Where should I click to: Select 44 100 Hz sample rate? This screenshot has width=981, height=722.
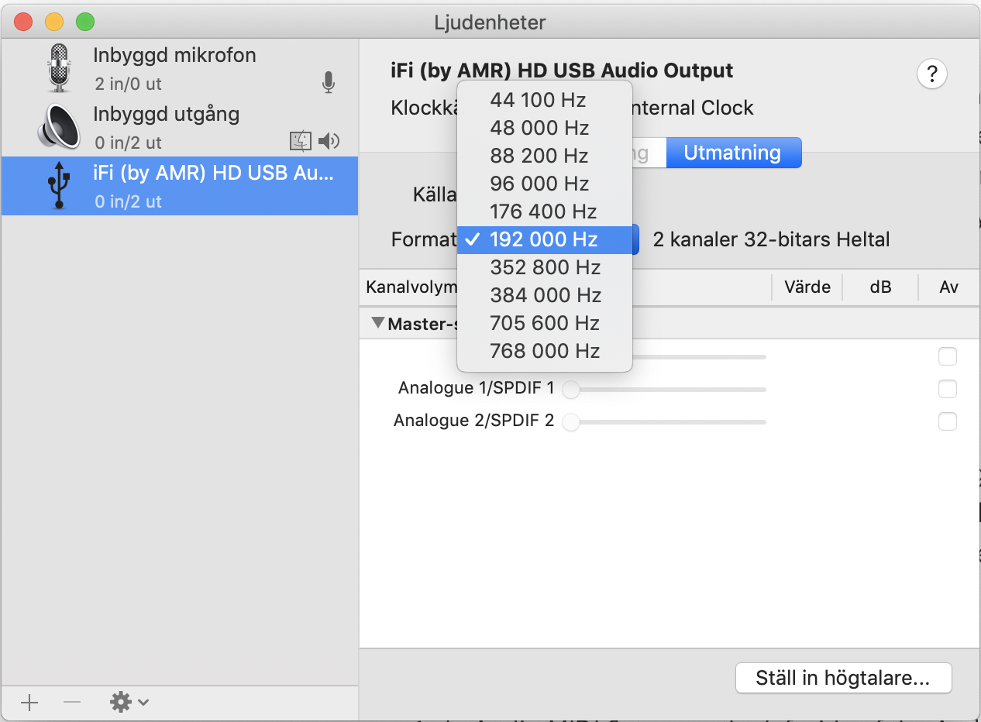point(538,100)
